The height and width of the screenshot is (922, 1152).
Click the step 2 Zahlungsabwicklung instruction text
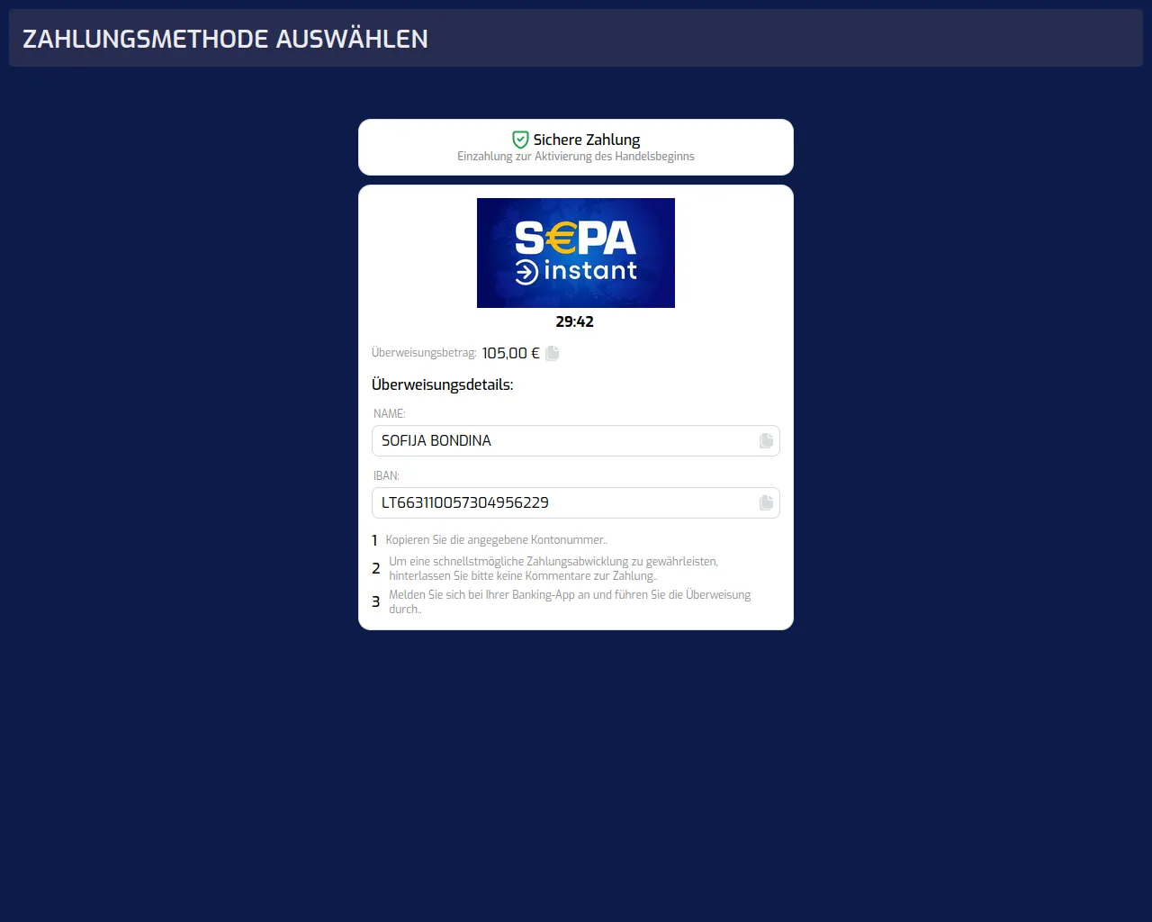tap(553, 568)
